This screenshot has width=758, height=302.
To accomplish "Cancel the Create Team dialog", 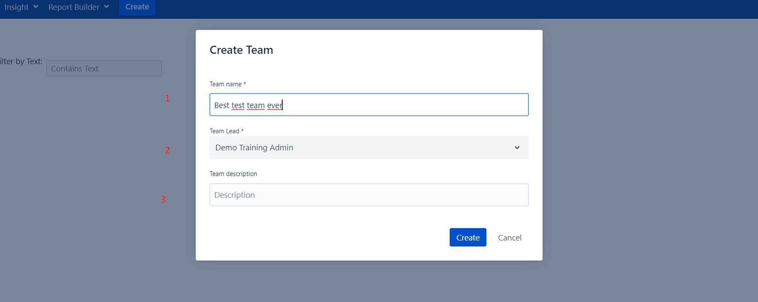I will pos(510,237).
